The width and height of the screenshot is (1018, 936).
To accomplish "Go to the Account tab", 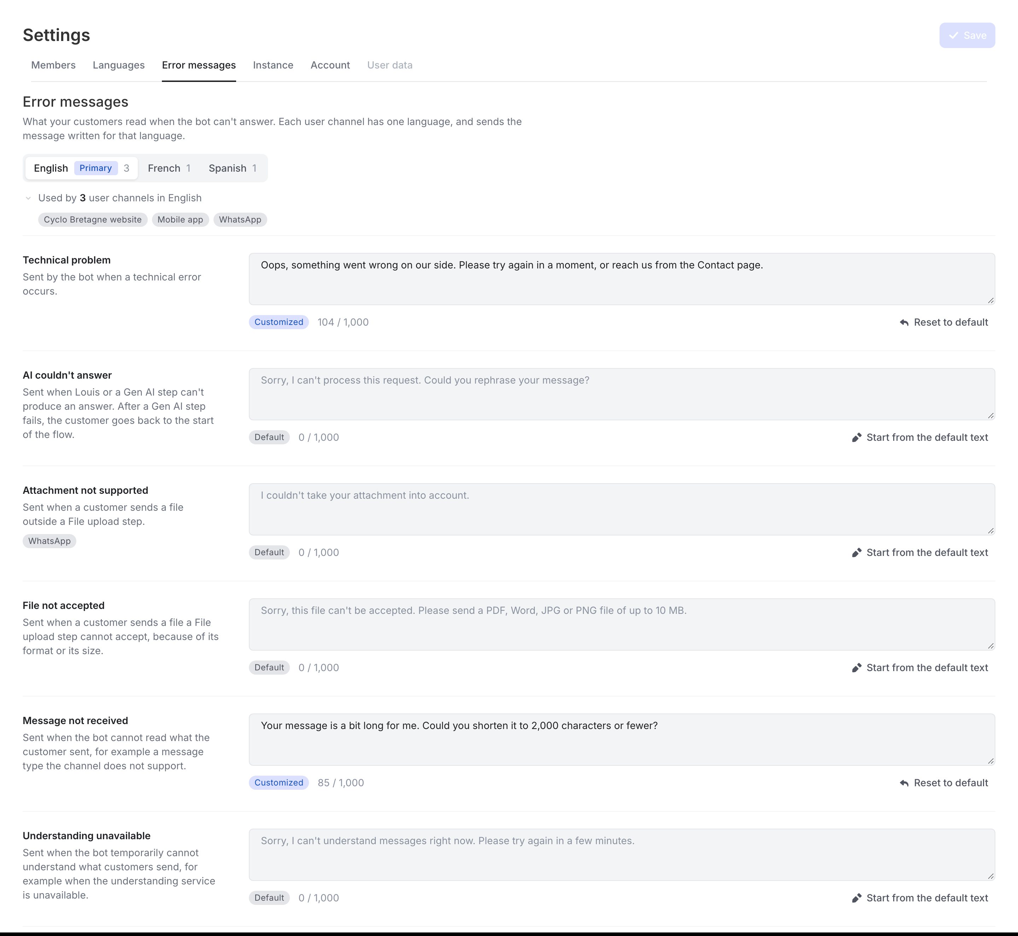I will click(x=330, y=65).
